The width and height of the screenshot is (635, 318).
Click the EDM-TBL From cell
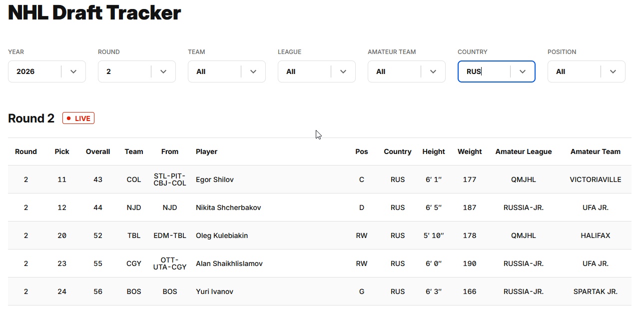170,235
